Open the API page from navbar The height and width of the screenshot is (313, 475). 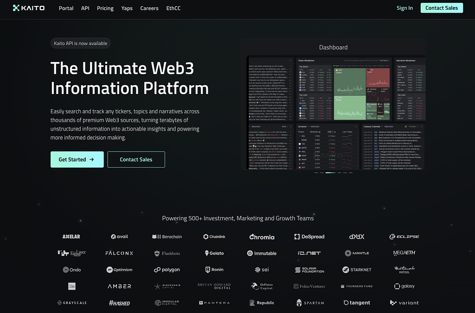click(x=85, y=8)
